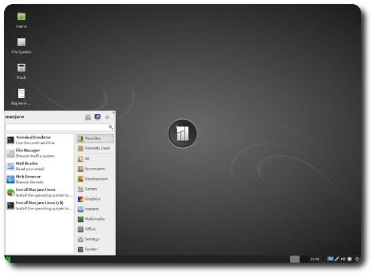Select the Favorites category
The image size is (374, 276).
click(94, 138)
